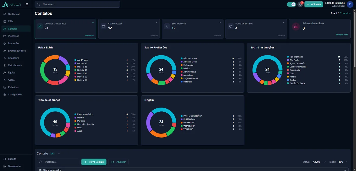Click the Novo Contato button
The image size is (356, 171).
pyautogui.click(x=94, y=162)
